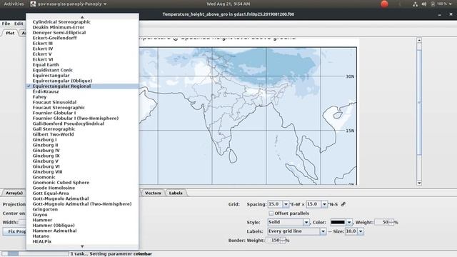Open the Edit menu
Screen dimensions: 457x257
coord(19,24)
